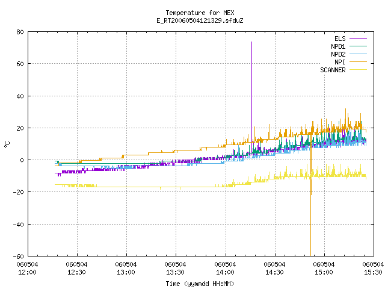Click the chart title 'Temperature for MEX'
The width and height of the screenshot is (385, 289).
point(200,13)
